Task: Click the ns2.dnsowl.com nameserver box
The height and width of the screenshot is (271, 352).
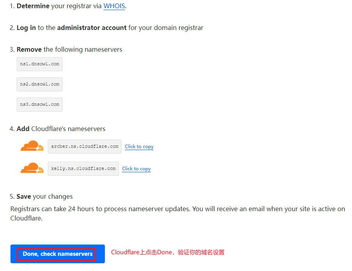Action: point(39,84)
